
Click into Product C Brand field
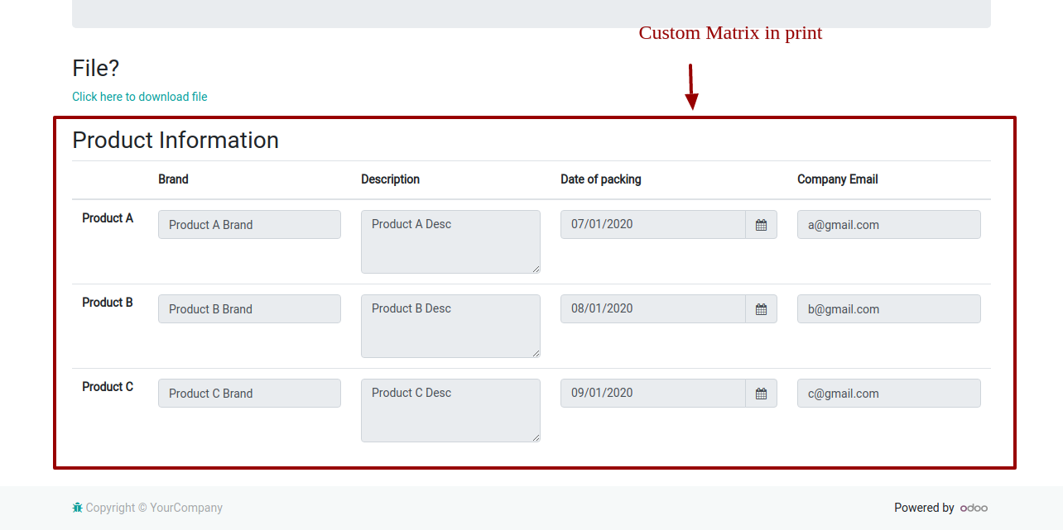(249, 394)
